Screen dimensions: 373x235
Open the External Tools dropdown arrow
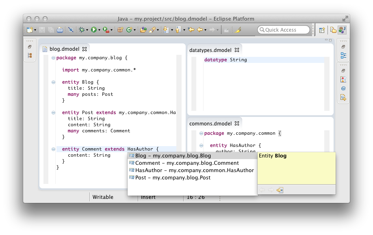pyautogui.click(x=111, y=30)
